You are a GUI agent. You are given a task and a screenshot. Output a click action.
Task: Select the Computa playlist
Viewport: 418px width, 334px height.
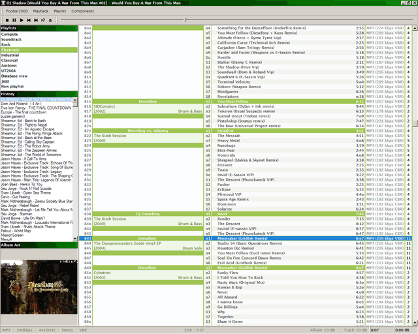pyautogui.click(x=39, y=35)
